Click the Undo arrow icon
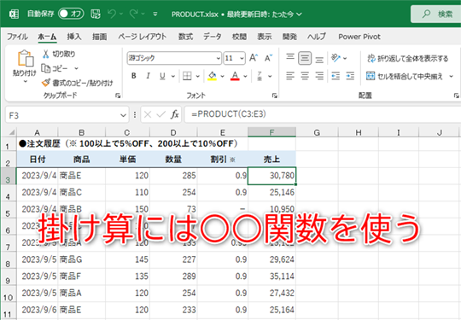This screenshot has height=320, width=461. point(112,14)
